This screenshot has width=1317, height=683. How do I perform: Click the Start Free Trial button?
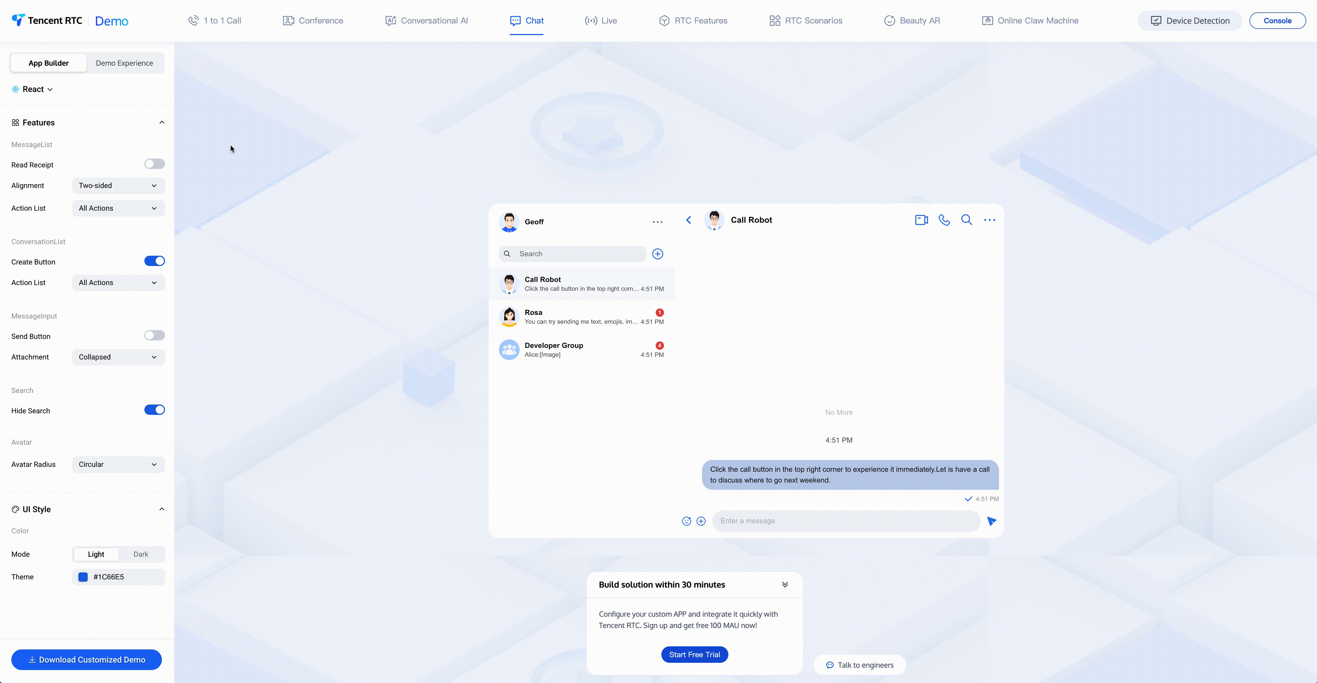tap(694, 654)
